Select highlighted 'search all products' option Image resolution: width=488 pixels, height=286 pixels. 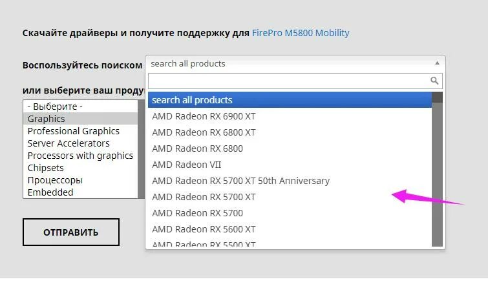(290, 100)
